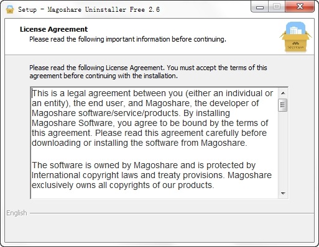Click the disabled maximize button
This screenshot has height=247, width=319.
pos(277,7)
